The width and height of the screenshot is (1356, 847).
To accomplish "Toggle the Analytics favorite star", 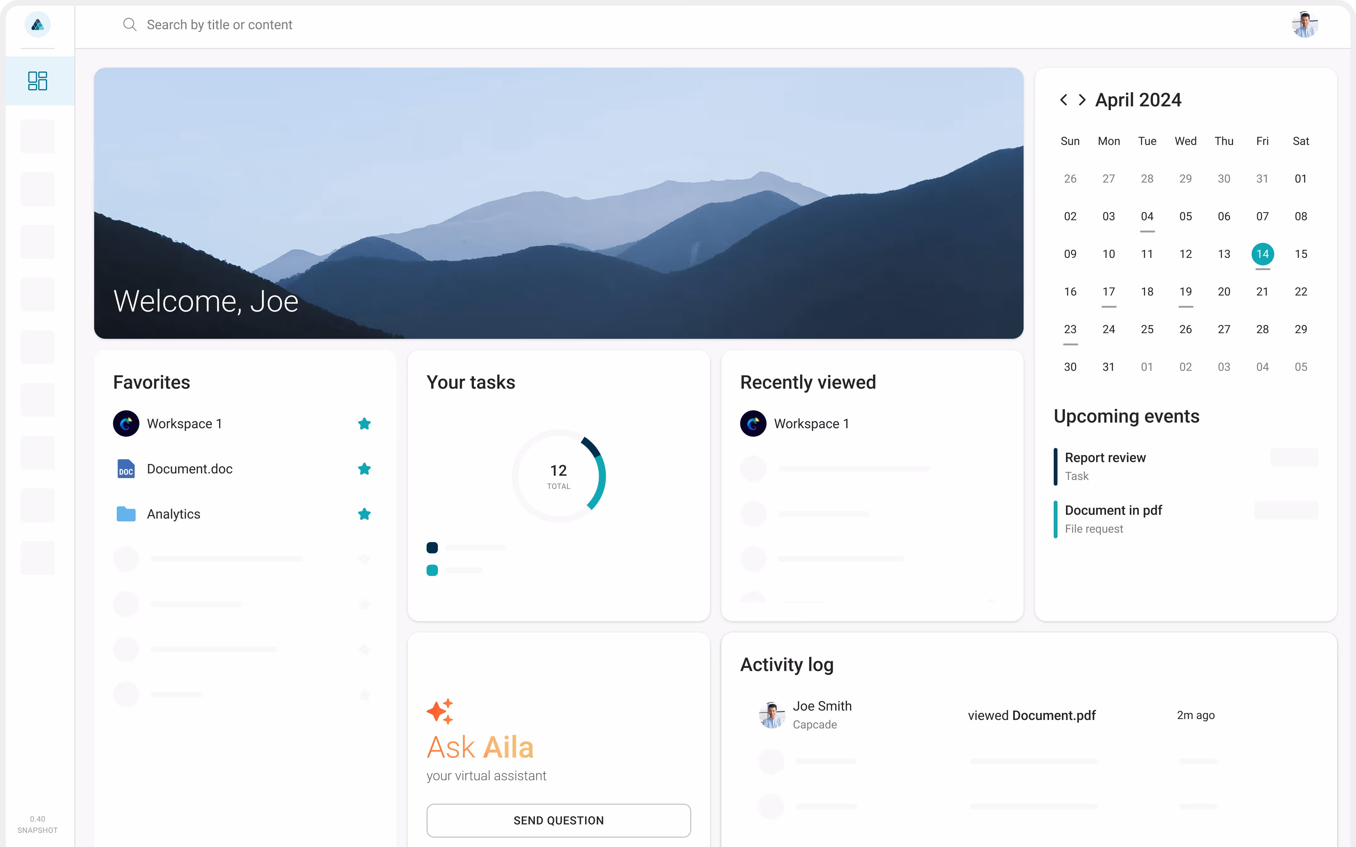I will [364, 514].
